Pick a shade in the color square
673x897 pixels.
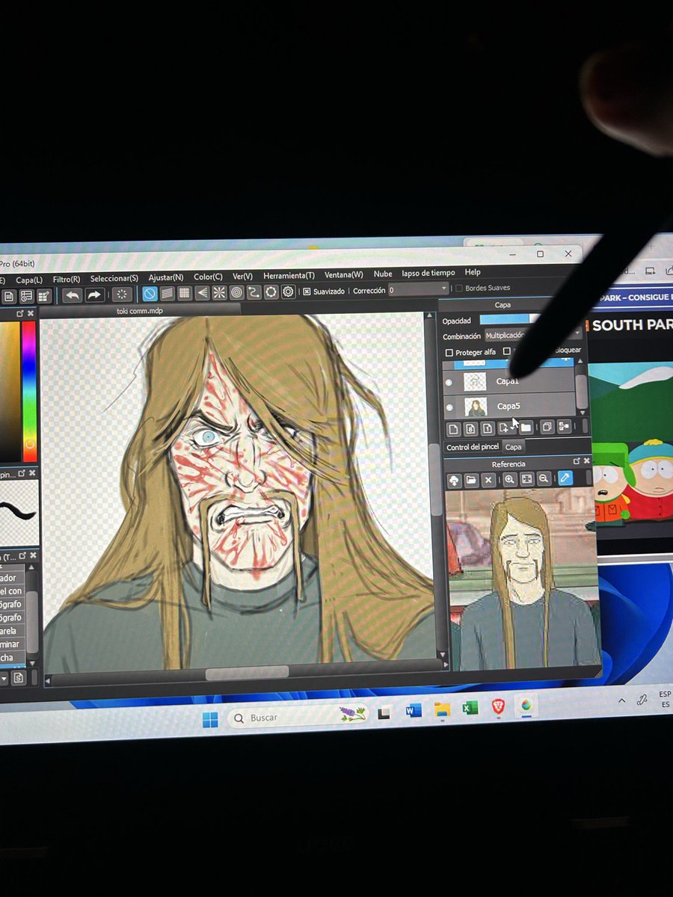click(9, 392)
